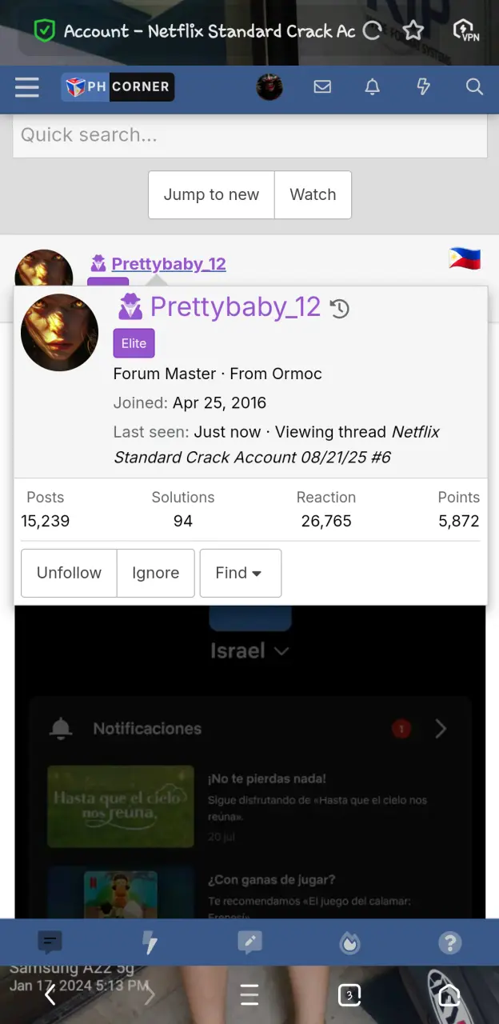This screenshot has width=499, height=1024.
Task: Expand the Find dropdown
Action: (x=240, y=573)
